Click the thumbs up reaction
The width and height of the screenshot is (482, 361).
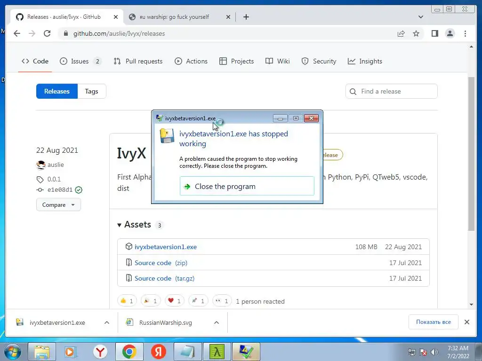(x=127, y=301)
